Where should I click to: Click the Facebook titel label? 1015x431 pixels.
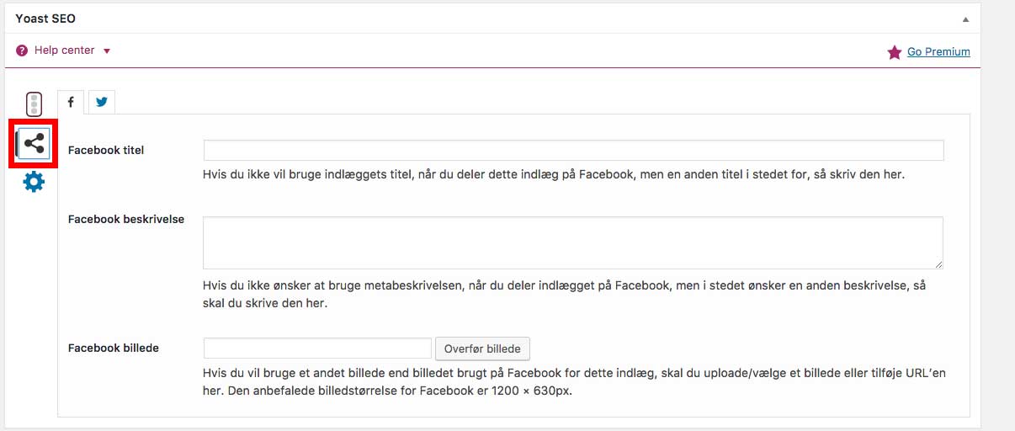106,151
